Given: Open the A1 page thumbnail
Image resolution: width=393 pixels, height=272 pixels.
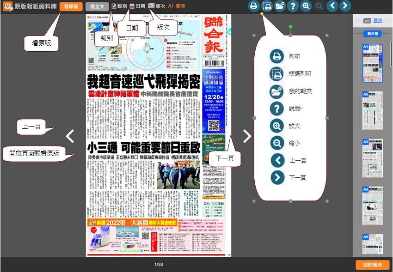Looking at the screenshot, I should click(373, 63).
